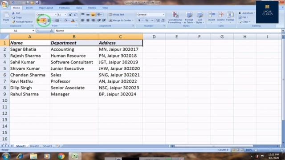Screen dimensions: 285x160
Task: Open Borders dropdown arrow
Action: 61,20
